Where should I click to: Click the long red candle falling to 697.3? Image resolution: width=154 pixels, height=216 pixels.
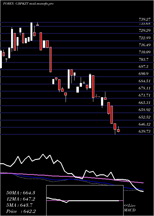pos(51,60)
